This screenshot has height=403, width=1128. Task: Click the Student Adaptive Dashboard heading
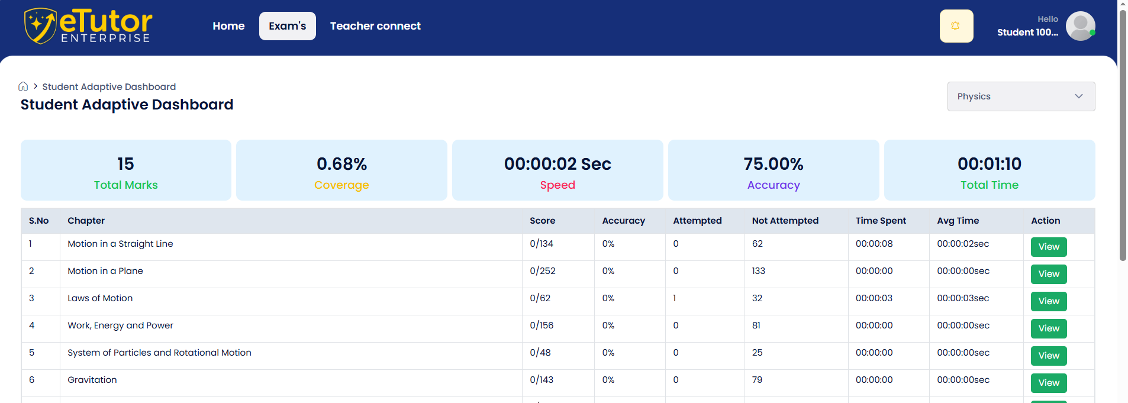coord(127,105)
